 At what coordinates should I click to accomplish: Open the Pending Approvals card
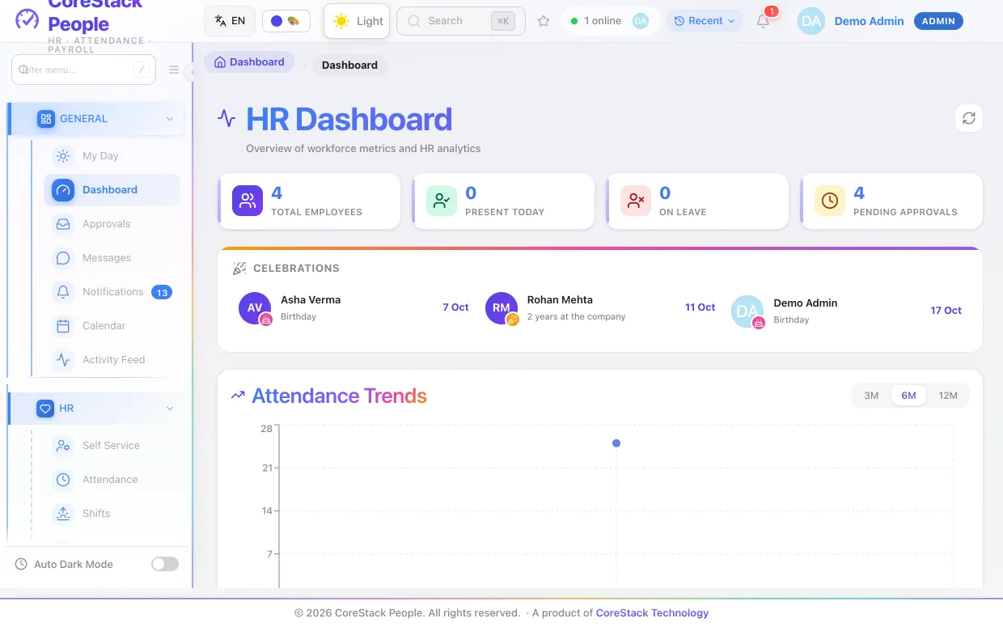point(892,201)
